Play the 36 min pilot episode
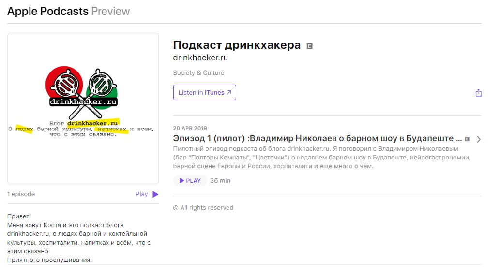The height and width of the screenshot is (274, 500). pyautogui.click(x=190, y=180)
